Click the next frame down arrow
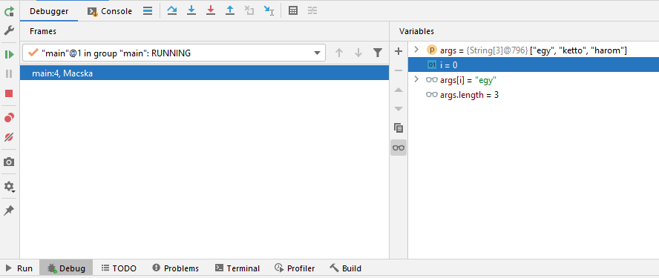 (x=358, y=53)
